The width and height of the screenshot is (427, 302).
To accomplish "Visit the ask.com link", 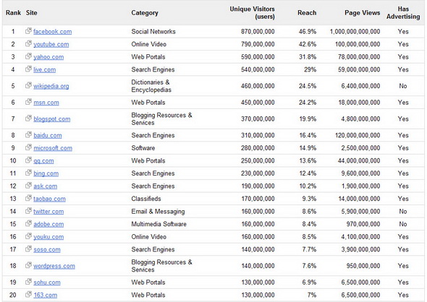I will tap(45, 186).
